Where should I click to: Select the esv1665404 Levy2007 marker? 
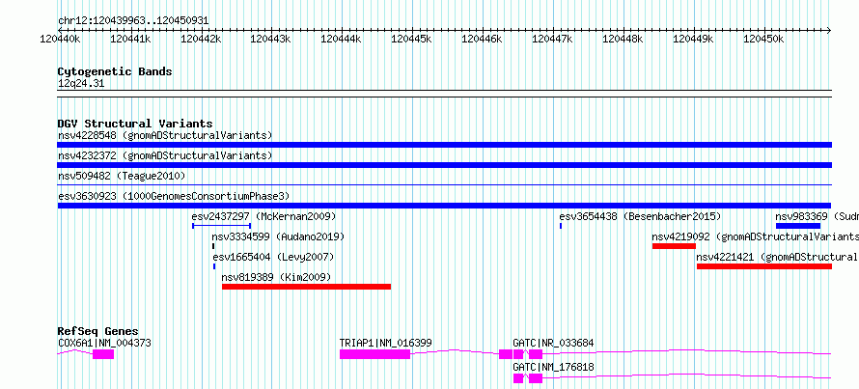point(214,266)
